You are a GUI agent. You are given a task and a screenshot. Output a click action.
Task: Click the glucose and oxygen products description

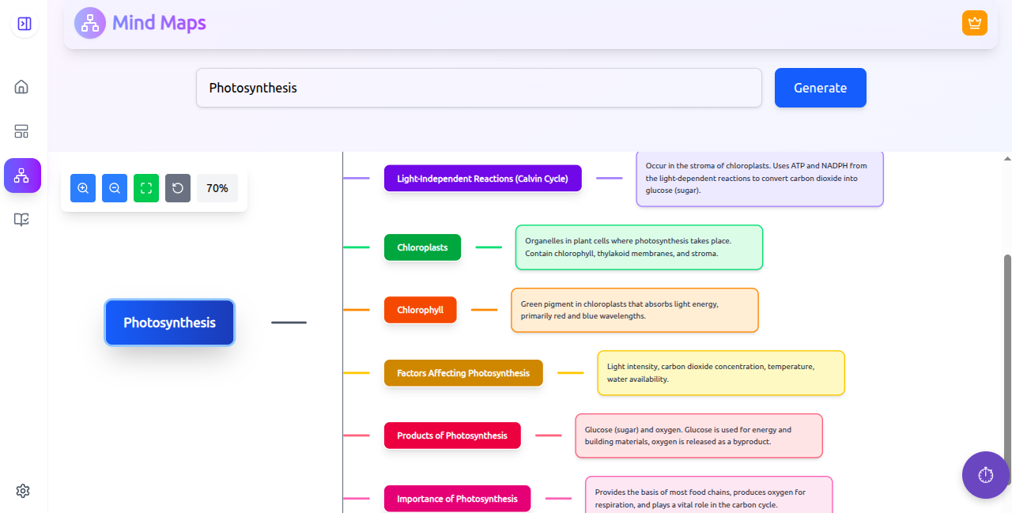click(699, 436)
